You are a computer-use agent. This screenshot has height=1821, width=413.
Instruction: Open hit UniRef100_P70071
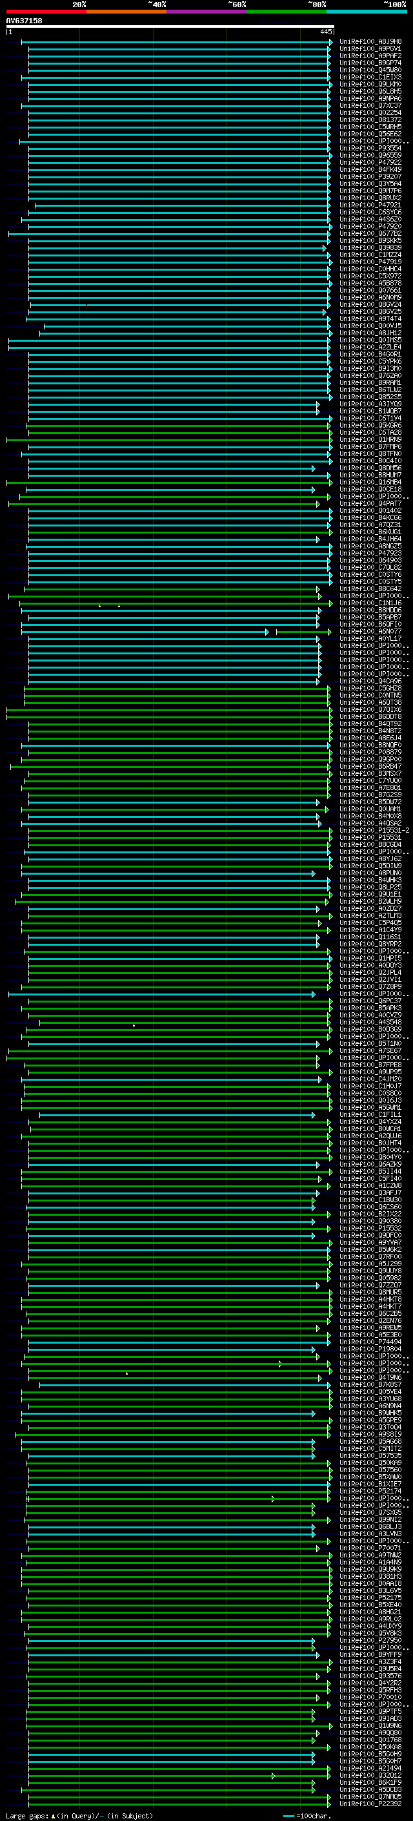(370, 1548)
